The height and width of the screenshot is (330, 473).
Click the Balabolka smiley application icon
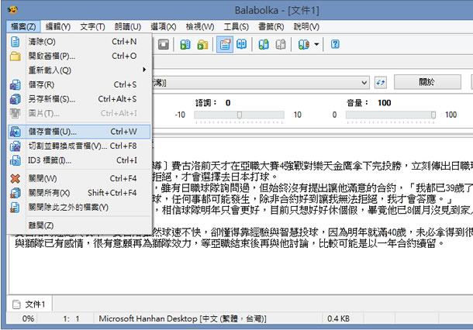(x=12, y=10)
